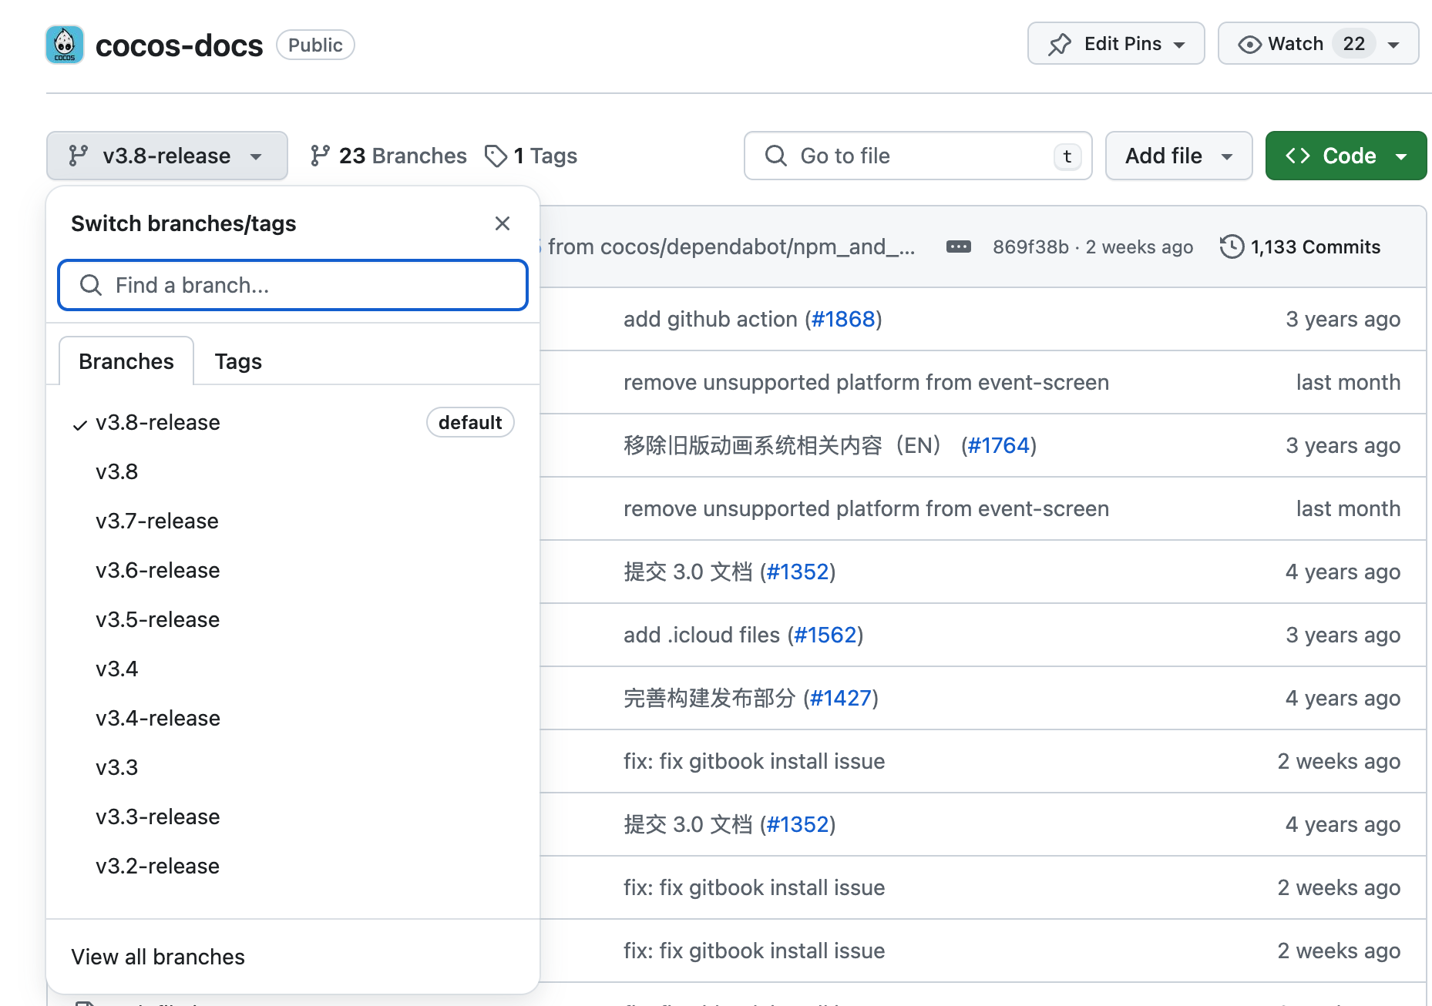Click the pin icon in Edit Pins
This screenshot has width=1432, height=1006.
pyautogui.click(x=1060, y=44)
